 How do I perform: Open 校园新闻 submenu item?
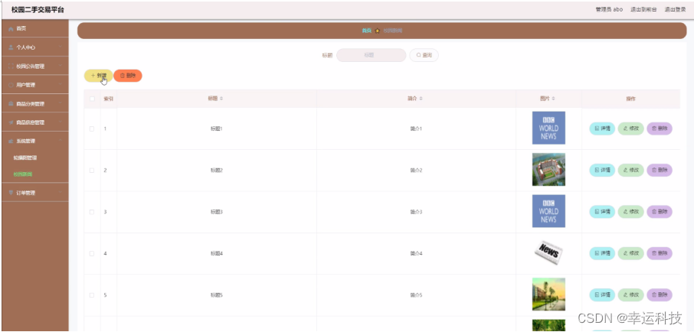pyautogui.click(x=23, y=174)
